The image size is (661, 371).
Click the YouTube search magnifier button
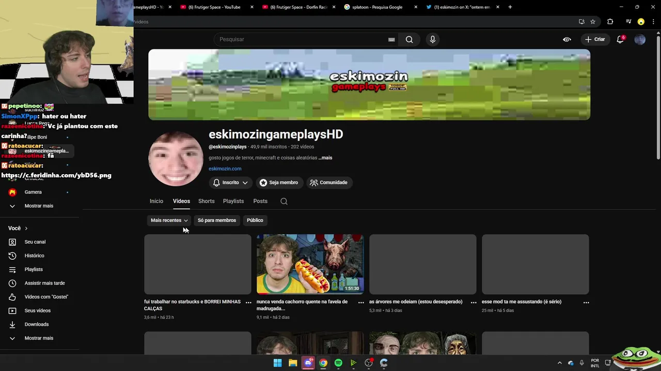coord(409,39)
